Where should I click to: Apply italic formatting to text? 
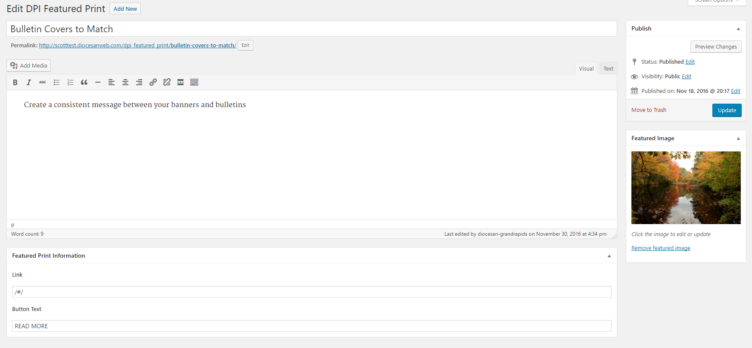pos(29,83)
